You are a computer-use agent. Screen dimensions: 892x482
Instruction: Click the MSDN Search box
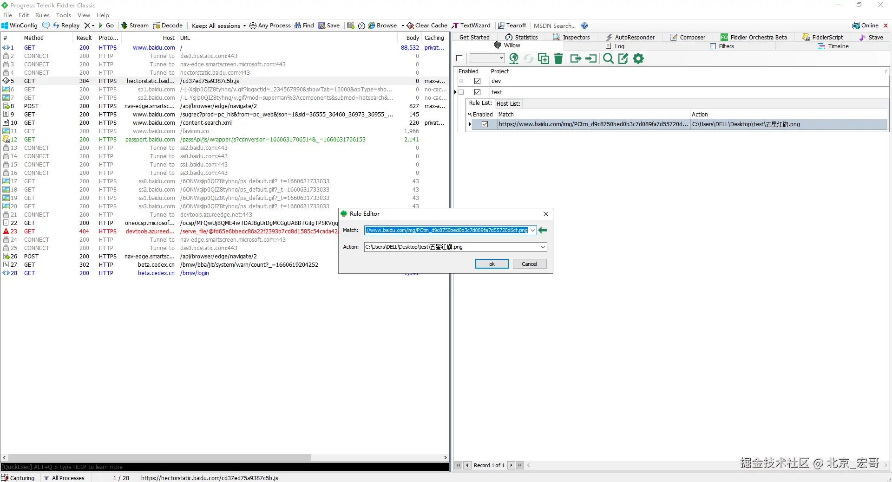click(x=555, y=26)
